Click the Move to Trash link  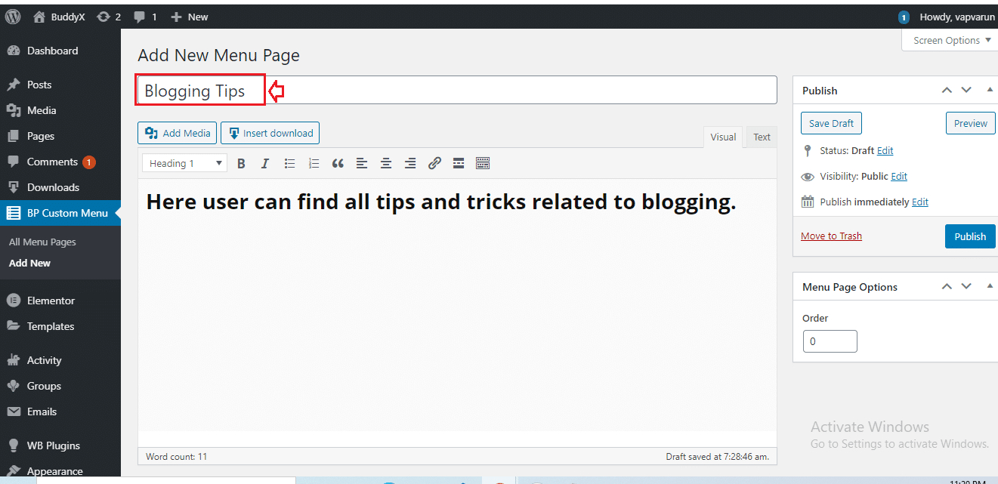(831, 236)
